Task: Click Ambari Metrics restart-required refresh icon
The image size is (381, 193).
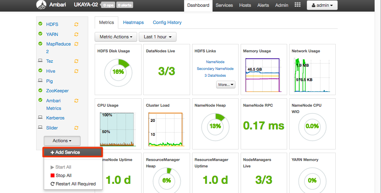Action: pyautogui.click(x=76, y=101)
